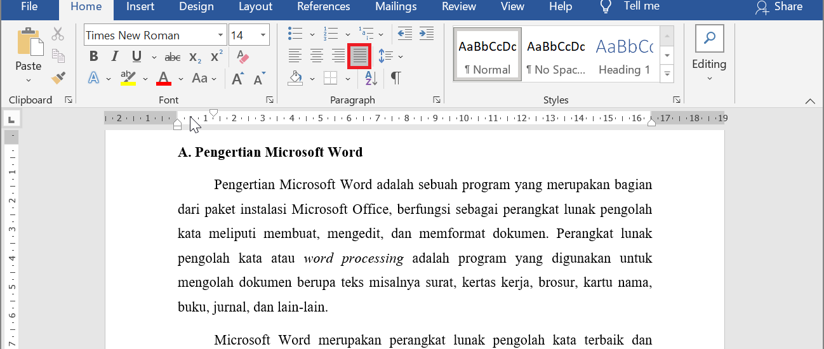
Task: Center align the text
Action: [x=317, y=56]
